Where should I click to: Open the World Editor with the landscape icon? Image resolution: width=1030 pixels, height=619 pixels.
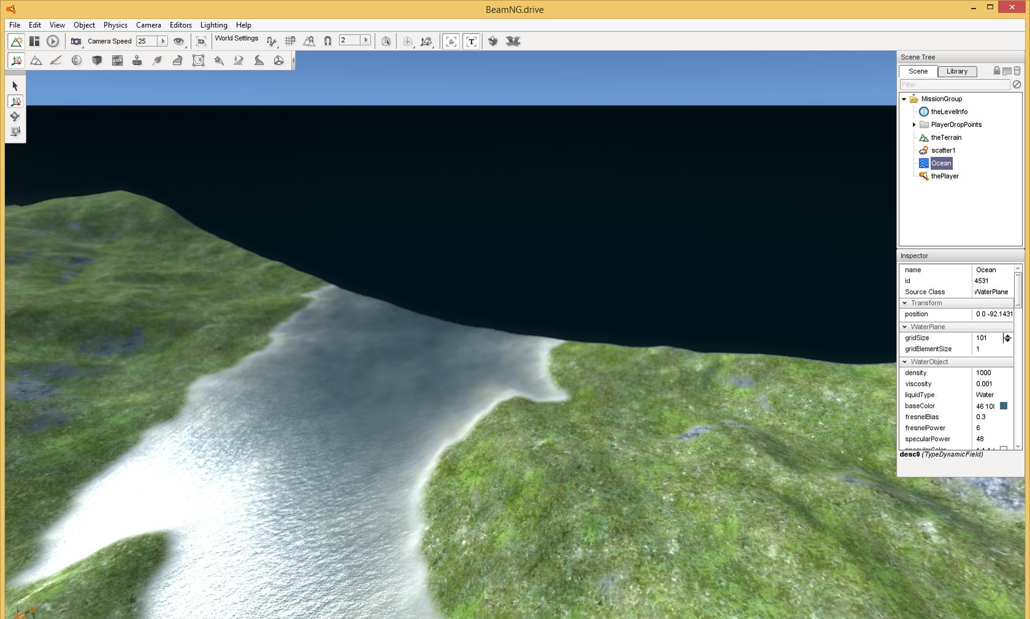point(17,41)
